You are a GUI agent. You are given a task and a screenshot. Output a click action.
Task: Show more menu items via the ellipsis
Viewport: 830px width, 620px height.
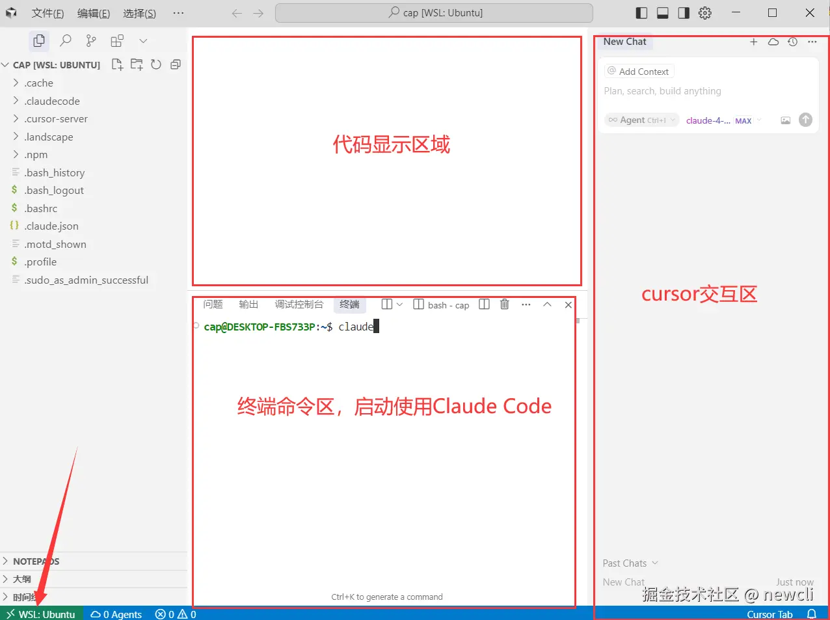click(178, 13)
